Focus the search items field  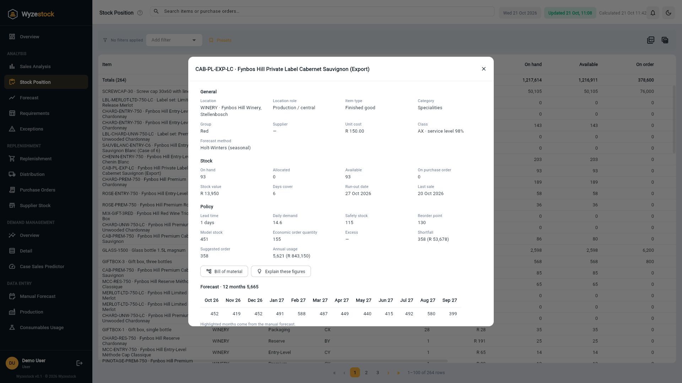click(322, 11)
